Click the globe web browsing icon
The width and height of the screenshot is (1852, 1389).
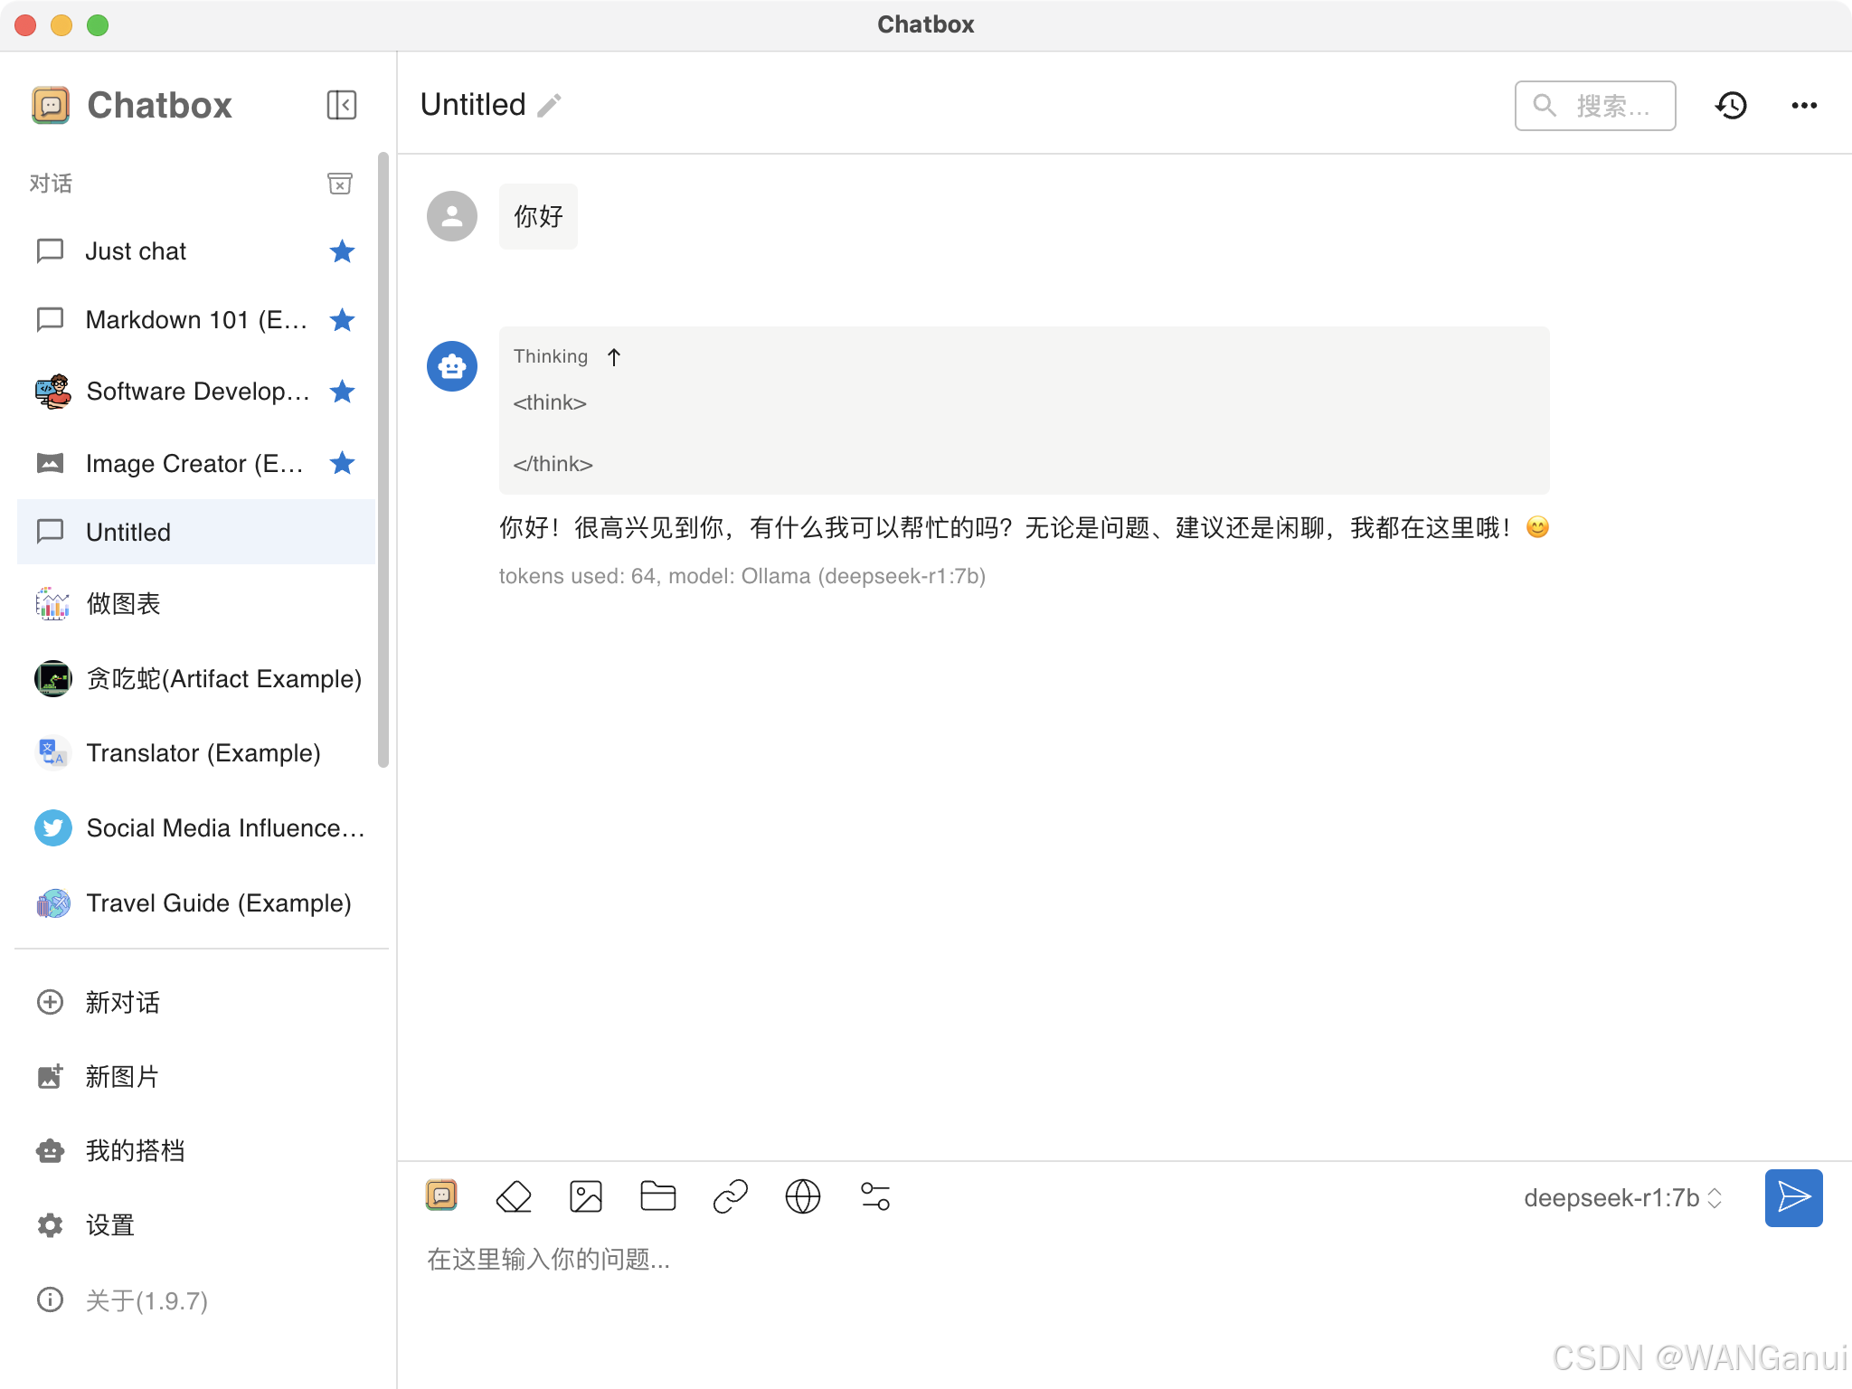(x=803, y=1196)
